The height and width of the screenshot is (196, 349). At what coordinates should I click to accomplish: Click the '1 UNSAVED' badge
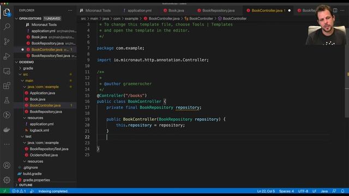coord(52,19)
